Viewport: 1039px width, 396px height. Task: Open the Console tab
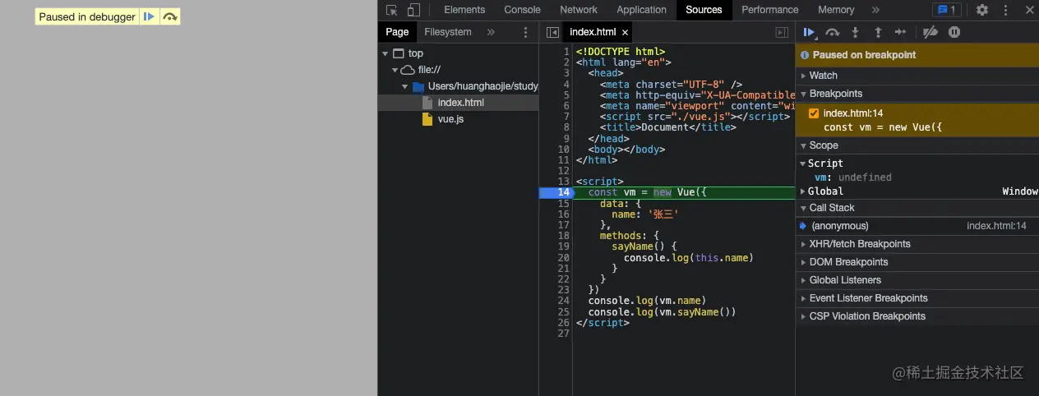coord(522,10)
